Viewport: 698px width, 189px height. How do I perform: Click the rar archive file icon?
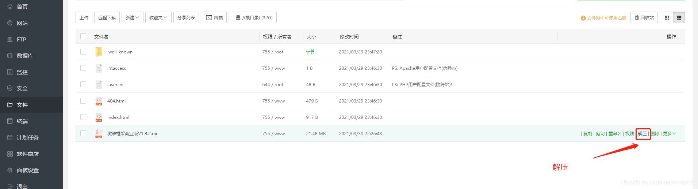pos(99,134)
